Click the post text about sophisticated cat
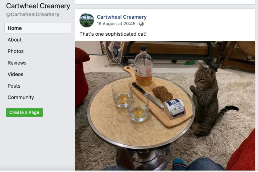The height and width of the screenshot is (172, 258). click(113, 34)
